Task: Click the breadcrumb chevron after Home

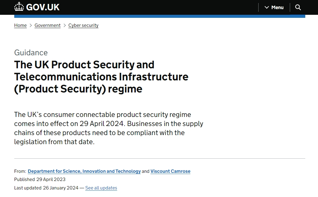Action: click(31, 25)
